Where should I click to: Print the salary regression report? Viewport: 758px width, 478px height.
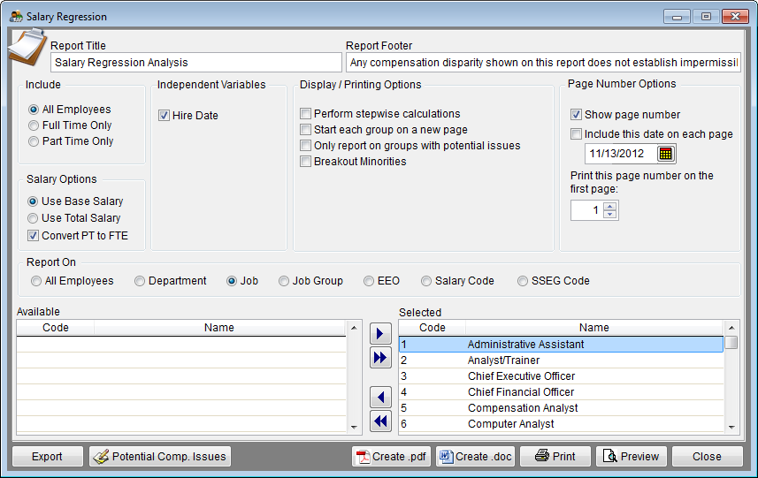point(555,456)
